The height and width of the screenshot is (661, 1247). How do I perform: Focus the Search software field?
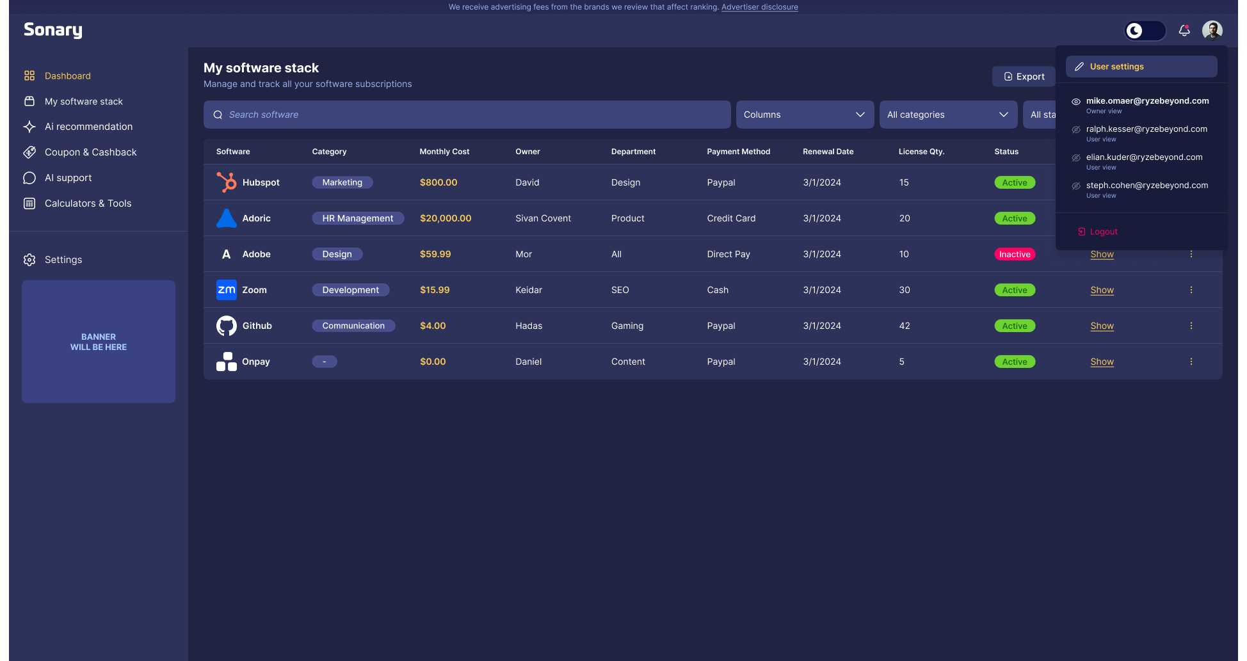tap(467, 115)
